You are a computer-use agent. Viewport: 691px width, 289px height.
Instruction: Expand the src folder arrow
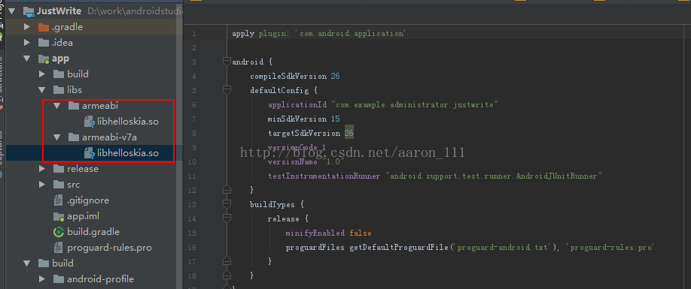(x=42, y=185)
